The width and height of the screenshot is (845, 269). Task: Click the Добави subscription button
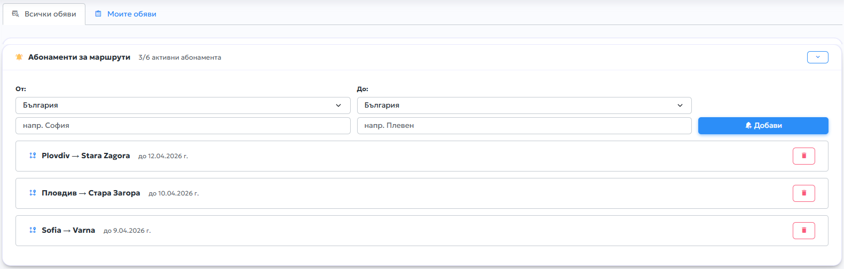tap(763, 126)
